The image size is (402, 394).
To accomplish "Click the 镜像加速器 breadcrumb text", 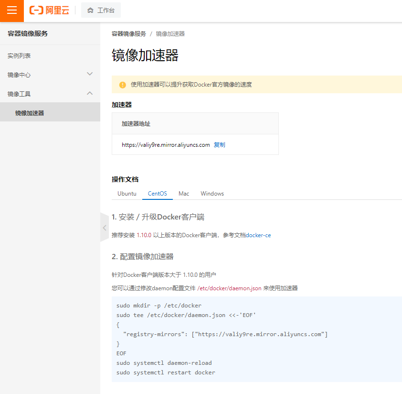I will click(170, 33).
